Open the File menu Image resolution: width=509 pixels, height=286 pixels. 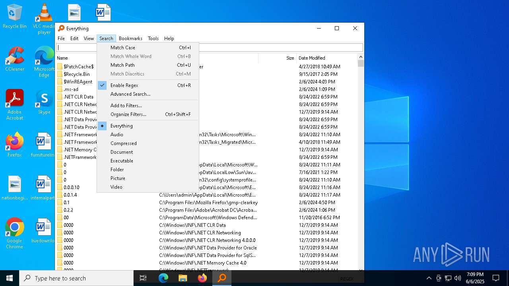point(61,39)
